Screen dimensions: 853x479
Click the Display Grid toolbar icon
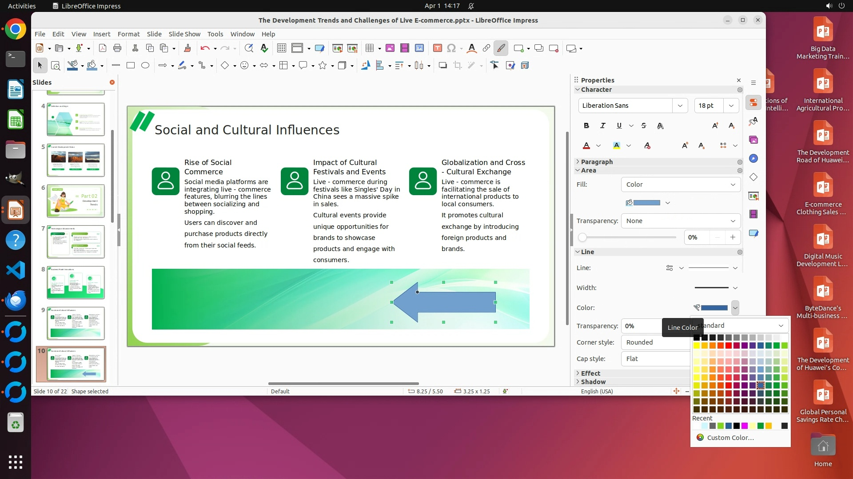(281, 48)
